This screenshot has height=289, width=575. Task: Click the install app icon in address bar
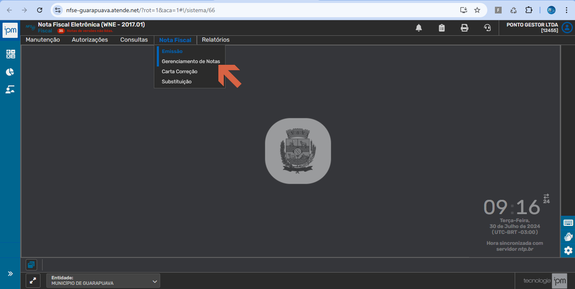tap(463, 10)
